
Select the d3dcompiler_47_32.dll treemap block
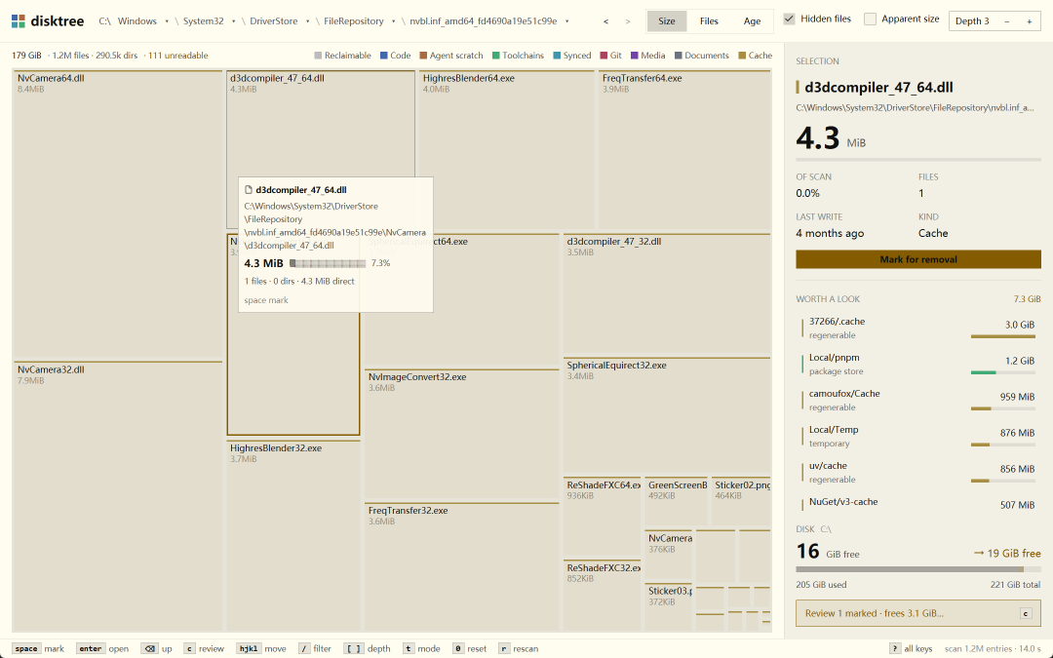coord(667,293)
